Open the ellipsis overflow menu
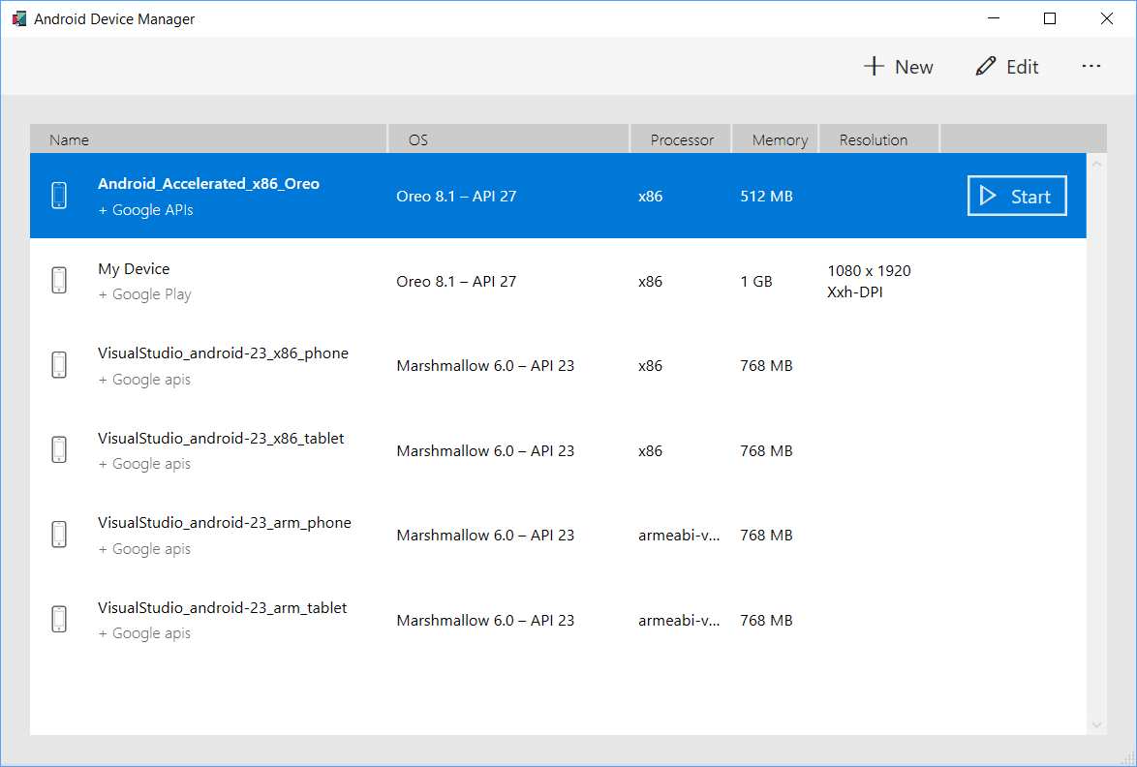Viewport: 1137px width, 767px height. 1091,66
